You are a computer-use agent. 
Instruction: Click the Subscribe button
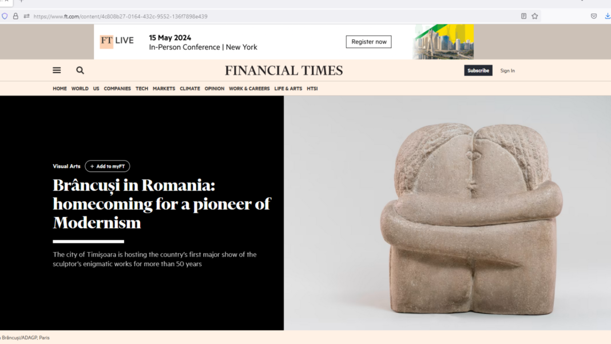click(x=478, y=70)
